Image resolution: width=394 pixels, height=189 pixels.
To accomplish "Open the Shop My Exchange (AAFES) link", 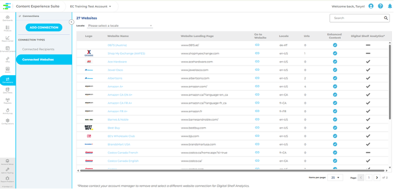I will tap(126, 54).
